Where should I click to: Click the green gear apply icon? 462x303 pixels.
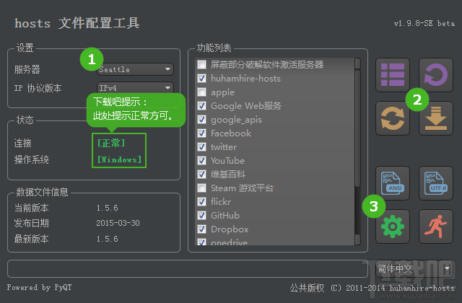tap(393, 226)
